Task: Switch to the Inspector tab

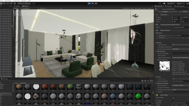Action: tap(159, 6)
